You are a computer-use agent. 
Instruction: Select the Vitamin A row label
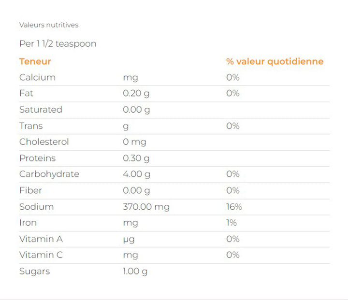click(41, 239)
